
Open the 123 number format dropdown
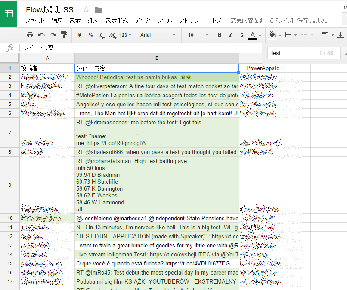coord(125,35)
